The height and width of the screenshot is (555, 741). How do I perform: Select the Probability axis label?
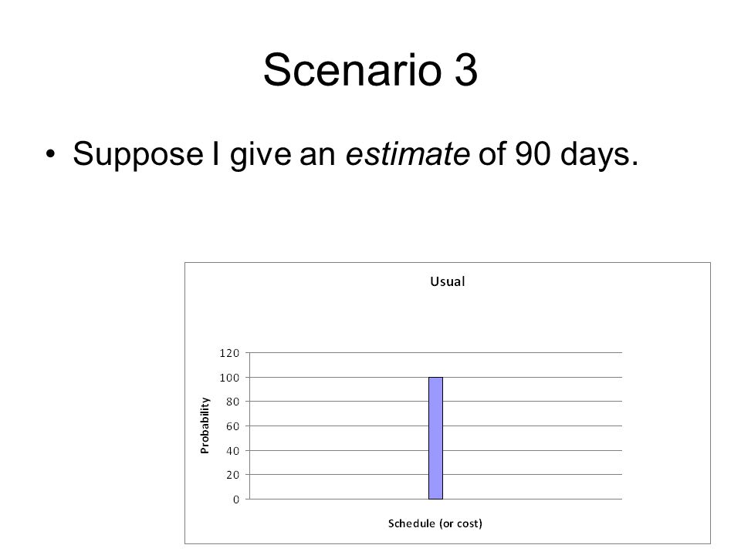[x=205, y=425]
